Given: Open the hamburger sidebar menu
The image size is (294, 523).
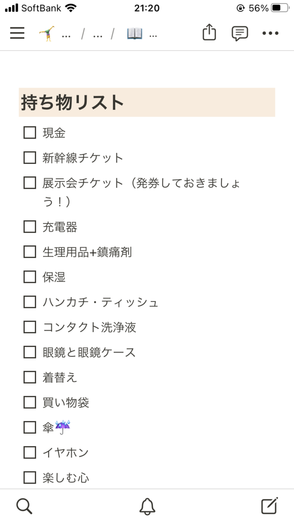Looking at the screenshot, I should pyautogui.click(x=17, y=33).
